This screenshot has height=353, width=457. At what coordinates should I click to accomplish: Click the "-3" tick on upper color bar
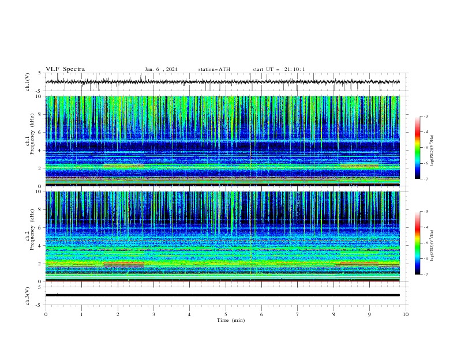(425, 116)
